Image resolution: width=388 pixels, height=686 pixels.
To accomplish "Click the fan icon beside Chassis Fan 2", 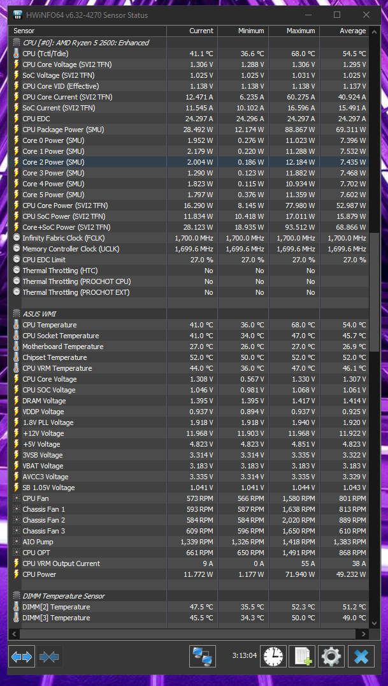I will point(16,520).
